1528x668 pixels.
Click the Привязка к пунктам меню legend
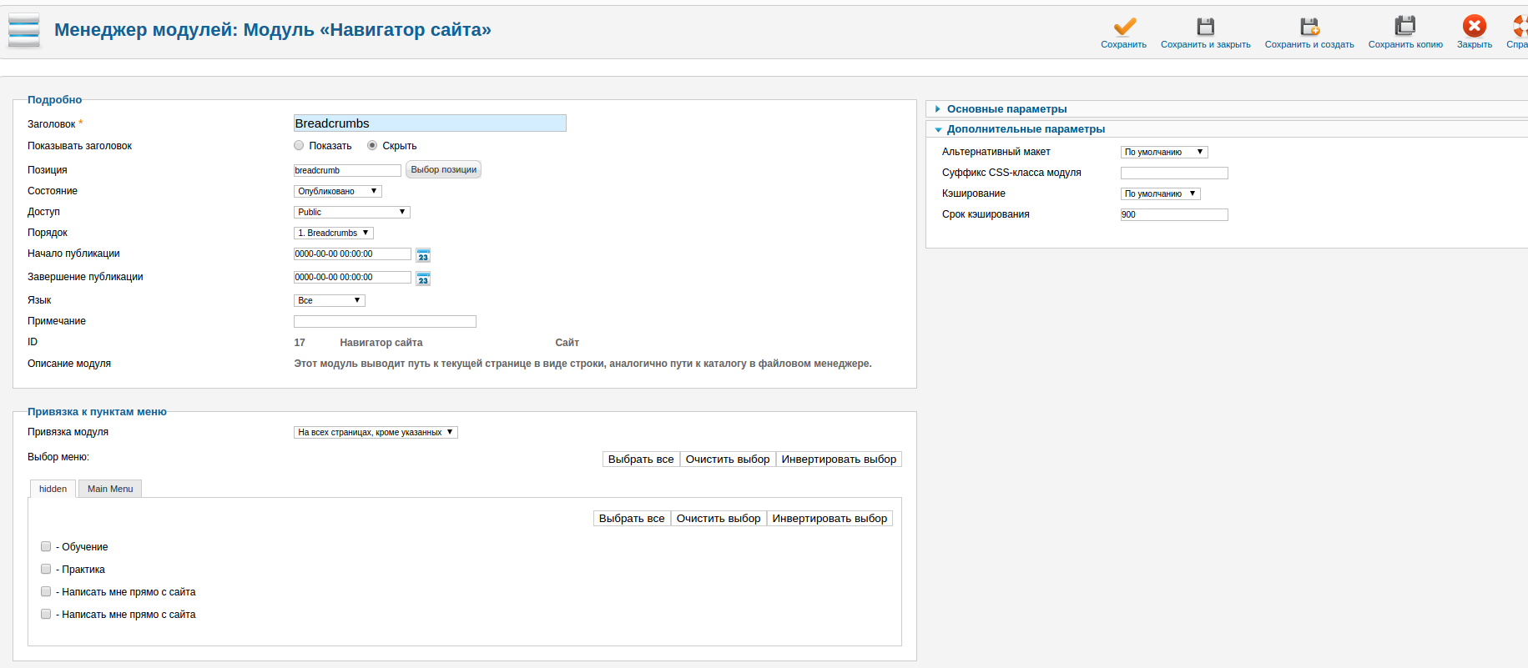[97, 412]
